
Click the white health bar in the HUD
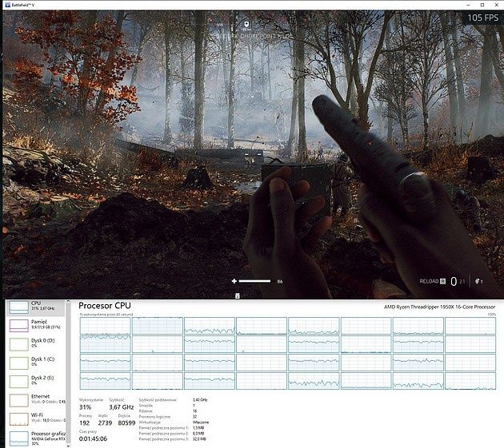point(254,281)
